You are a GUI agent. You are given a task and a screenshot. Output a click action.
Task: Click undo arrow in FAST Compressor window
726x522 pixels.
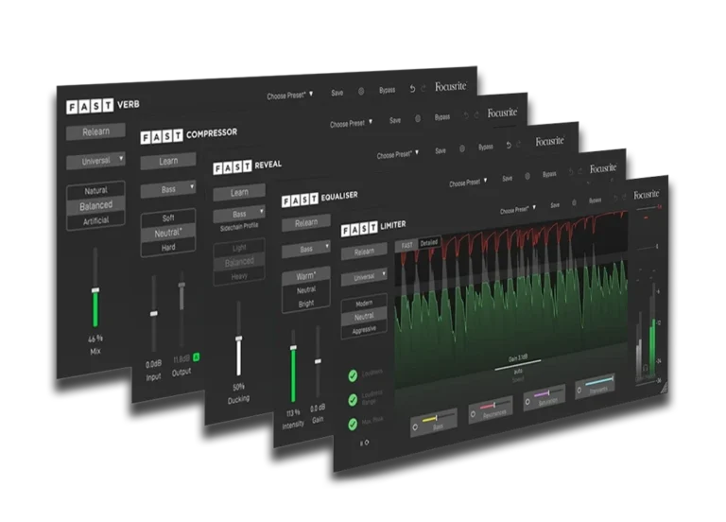point(466,115)
